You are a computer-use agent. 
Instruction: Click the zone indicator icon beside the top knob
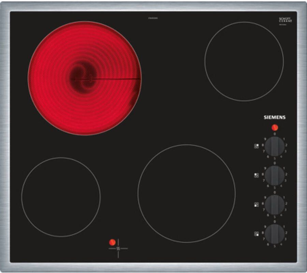pos(257,145)
